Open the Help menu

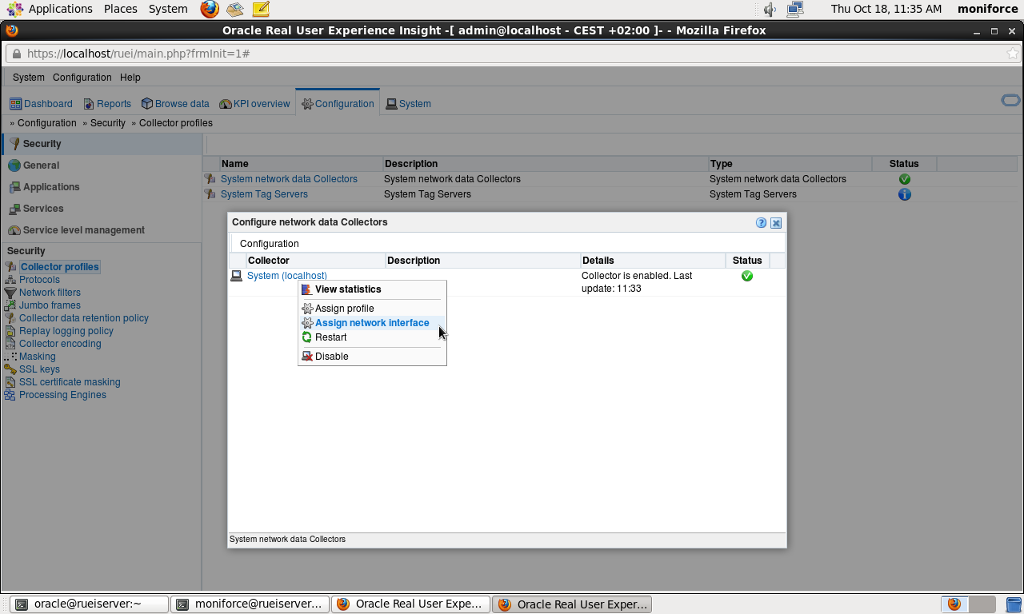(130, 78)
